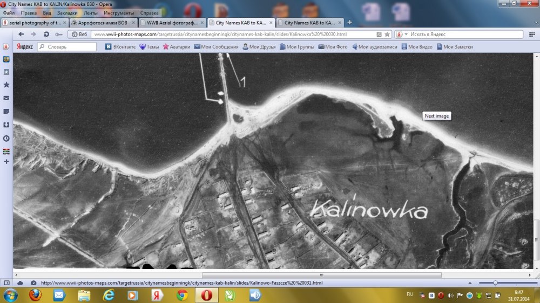This screenshot has height=303, width=540.
Task: Switch to the Аэрофотоснимки ВОВ tab
Action: point(103,23)
